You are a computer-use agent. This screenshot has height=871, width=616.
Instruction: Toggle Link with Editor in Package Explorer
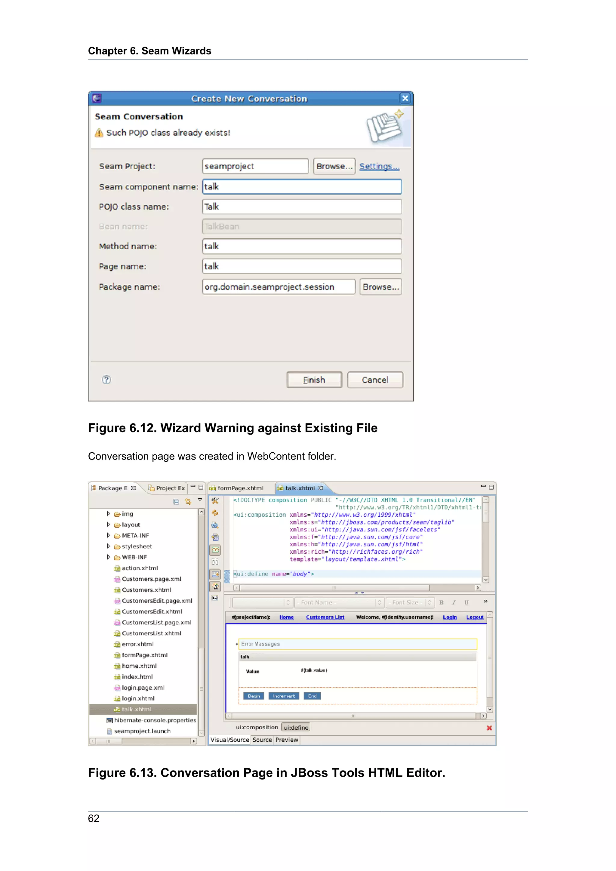[x=188, y=501]
